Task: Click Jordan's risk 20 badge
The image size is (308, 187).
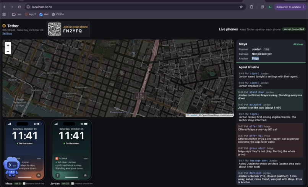Action: (x=65, y=184)
